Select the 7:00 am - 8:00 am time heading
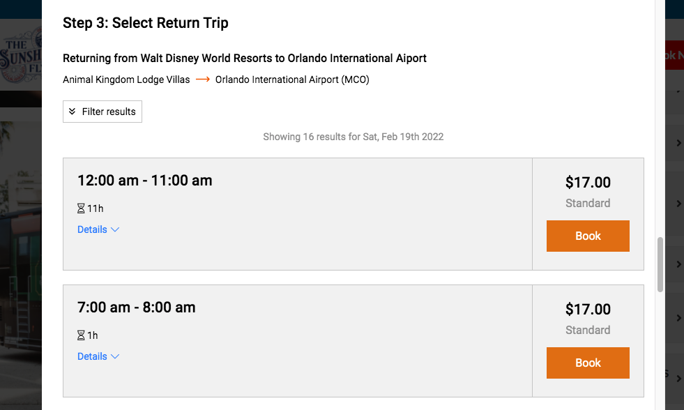Image resolution: width=684 pixels, height=410 pixels. tap(136, 307)
